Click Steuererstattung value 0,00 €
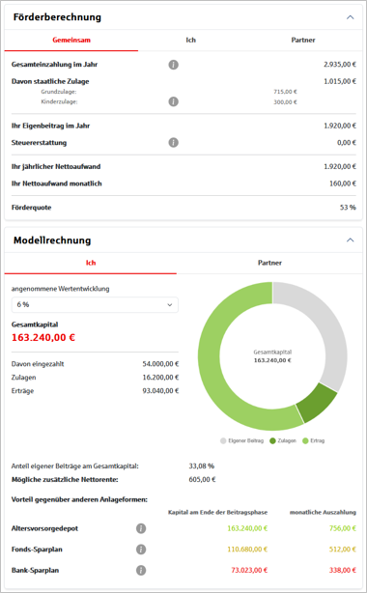Screen dimensions: 367x593 tap(347, 143)
